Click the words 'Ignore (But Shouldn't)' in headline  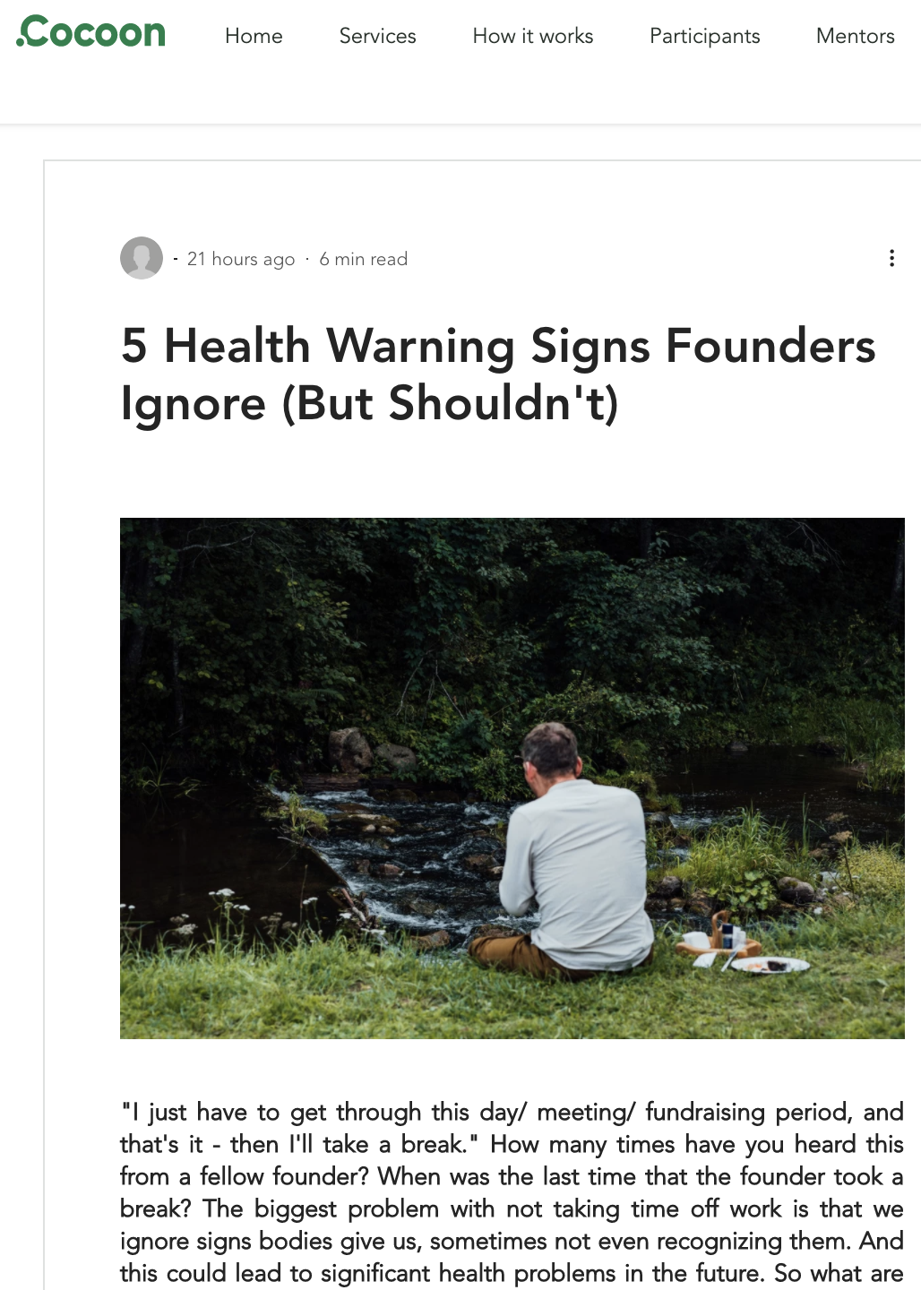click(x=370, y=403)
